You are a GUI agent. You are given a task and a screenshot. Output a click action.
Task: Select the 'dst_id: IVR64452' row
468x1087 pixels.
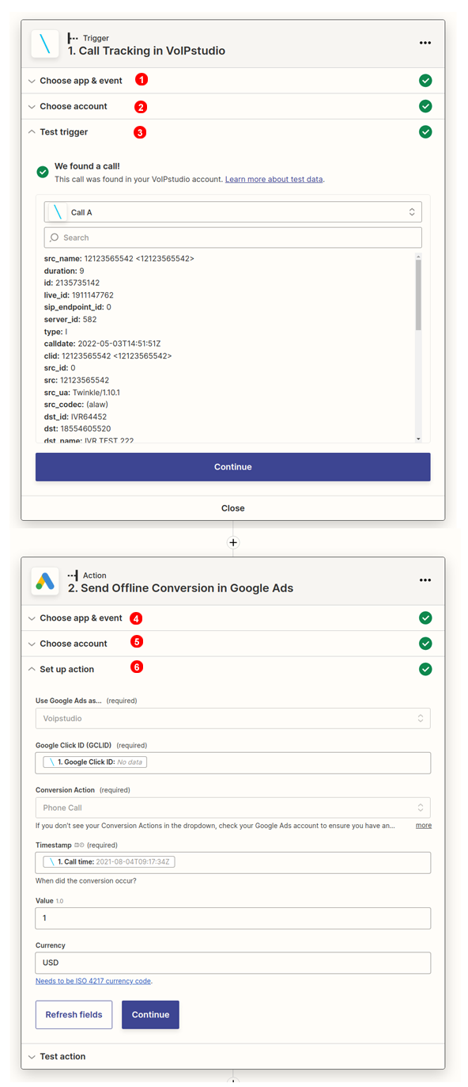76,417
